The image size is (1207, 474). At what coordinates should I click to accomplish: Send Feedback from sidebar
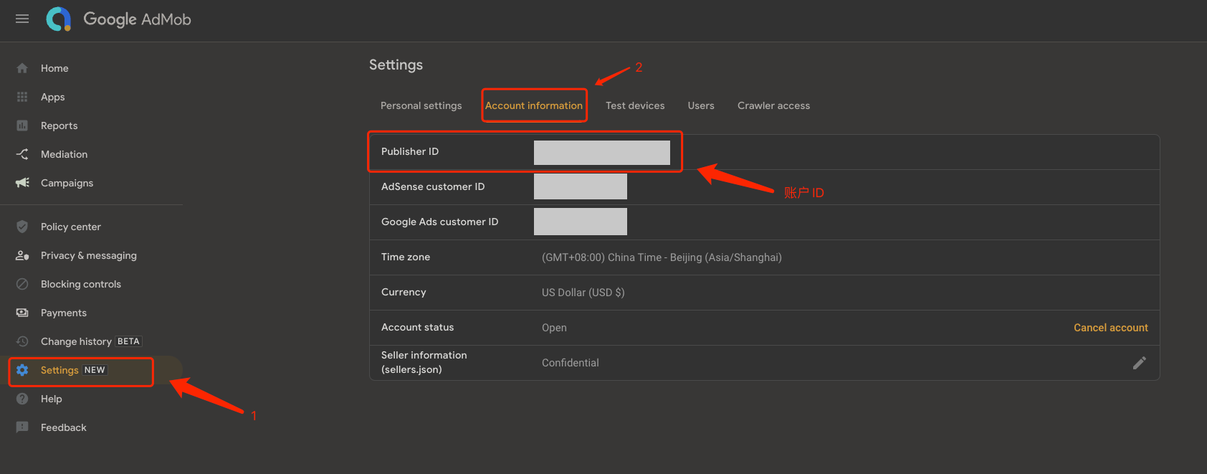tap(63, 427)
